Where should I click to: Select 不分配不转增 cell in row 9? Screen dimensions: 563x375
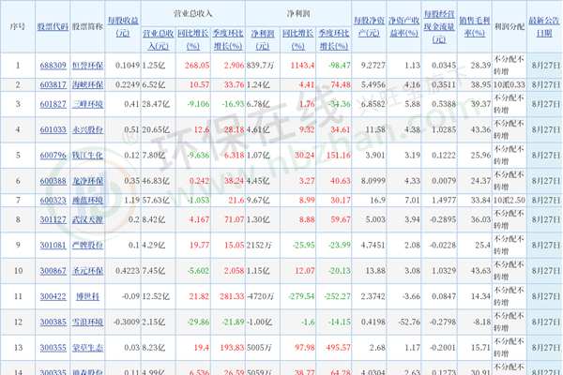pyautogui.click(x=509, y=245)
